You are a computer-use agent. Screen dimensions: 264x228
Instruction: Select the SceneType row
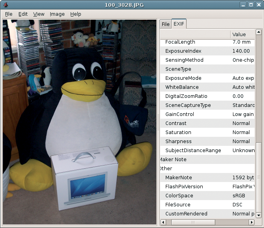pos(207,69)
